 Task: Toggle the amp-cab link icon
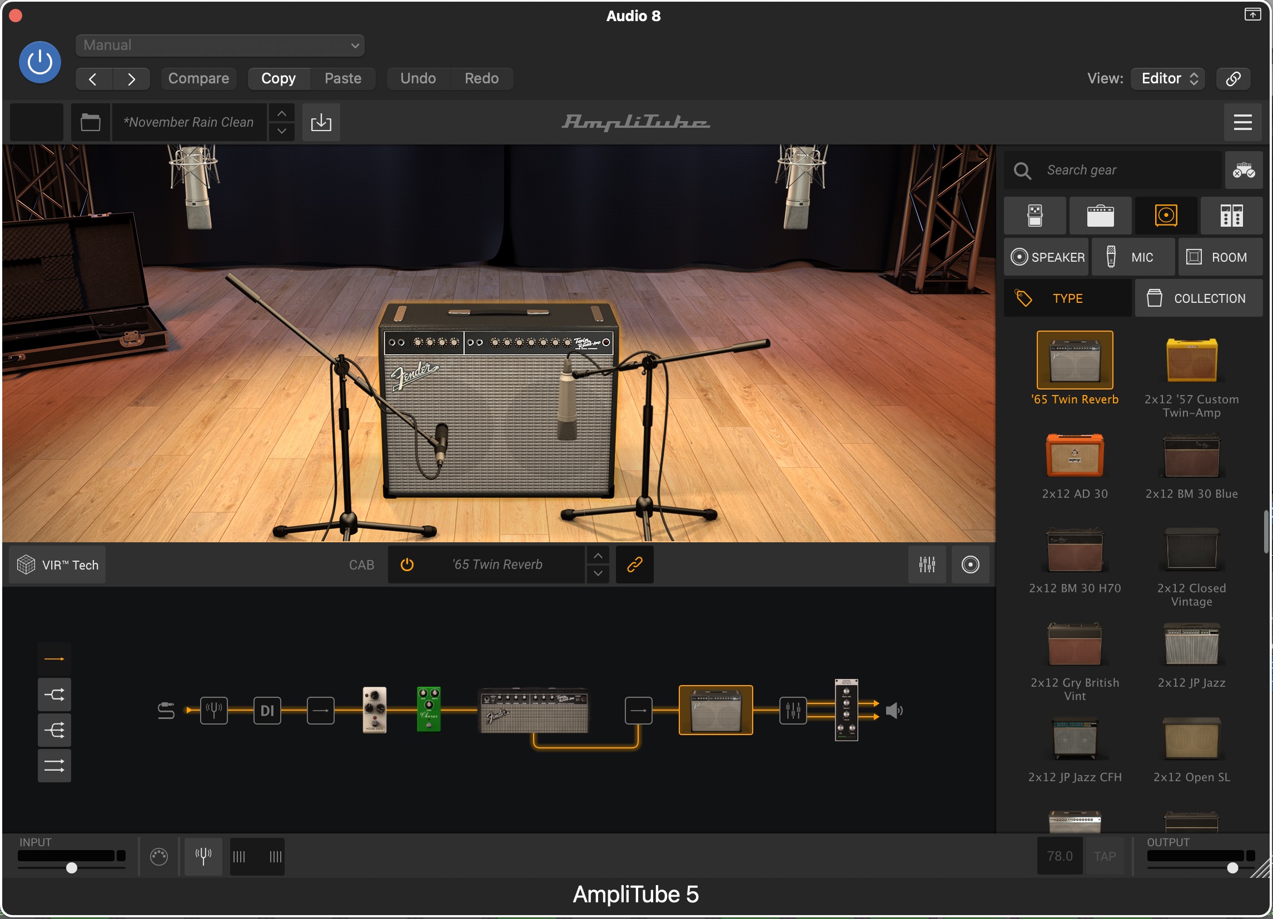click(635, 565)
